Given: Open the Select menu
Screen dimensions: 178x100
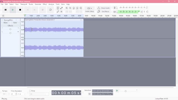Looking at the screenshot, I should 11,4.
